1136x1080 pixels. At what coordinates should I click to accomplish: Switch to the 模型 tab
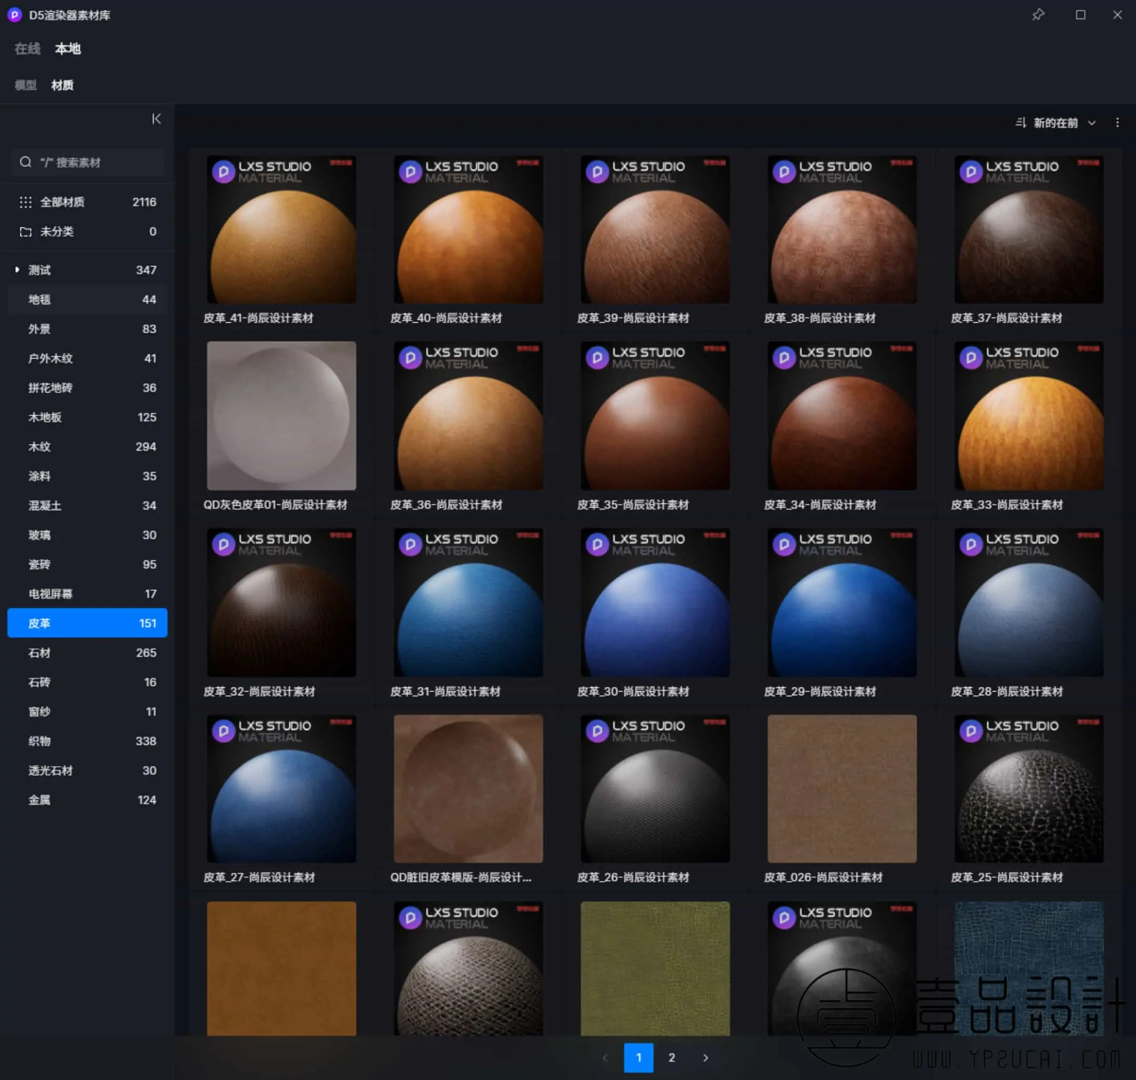coord(25,85)
